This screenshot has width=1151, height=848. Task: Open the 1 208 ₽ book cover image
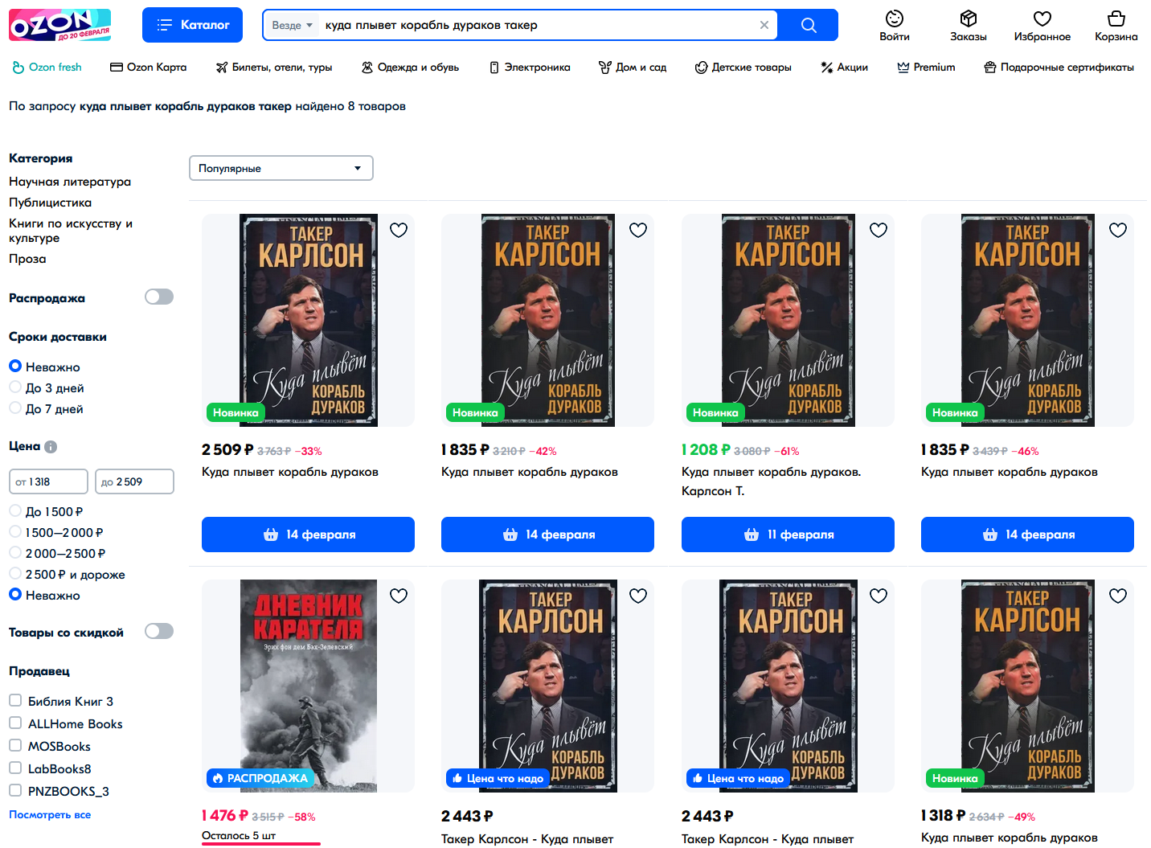(x=788, y=320)
